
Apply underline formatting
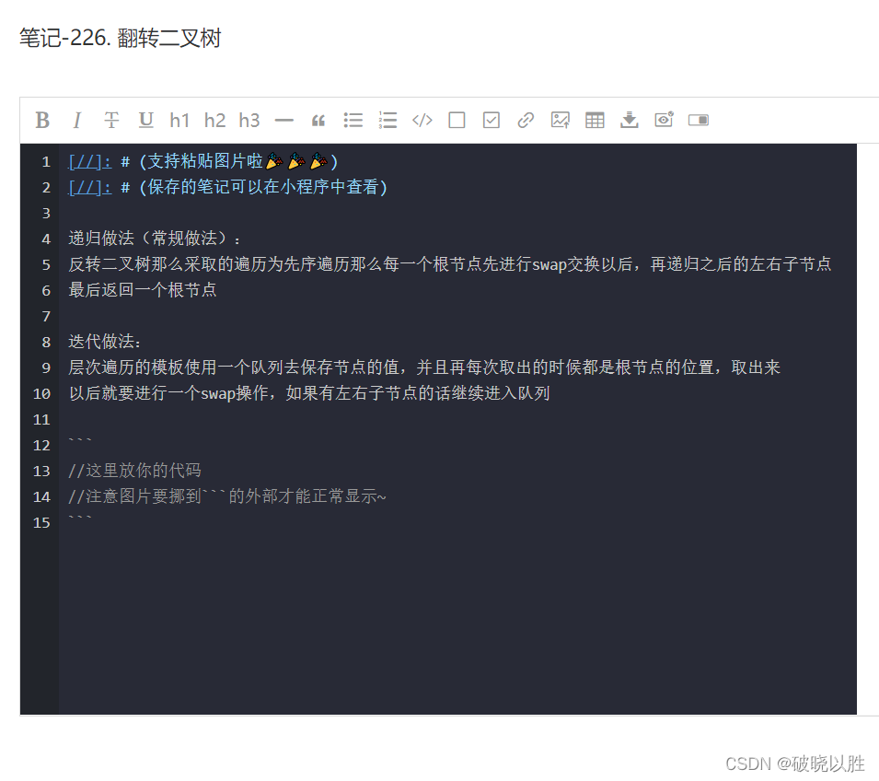click(145, 120)
